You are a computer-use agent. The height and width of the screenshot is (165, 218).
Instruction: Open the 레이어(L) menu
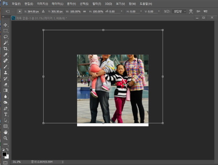(x=57, y=4)
